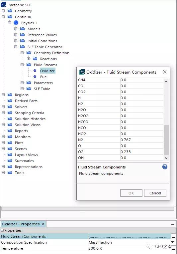Click the Stopping Criteria folder icon
The image size is (177, 254).
10,113
